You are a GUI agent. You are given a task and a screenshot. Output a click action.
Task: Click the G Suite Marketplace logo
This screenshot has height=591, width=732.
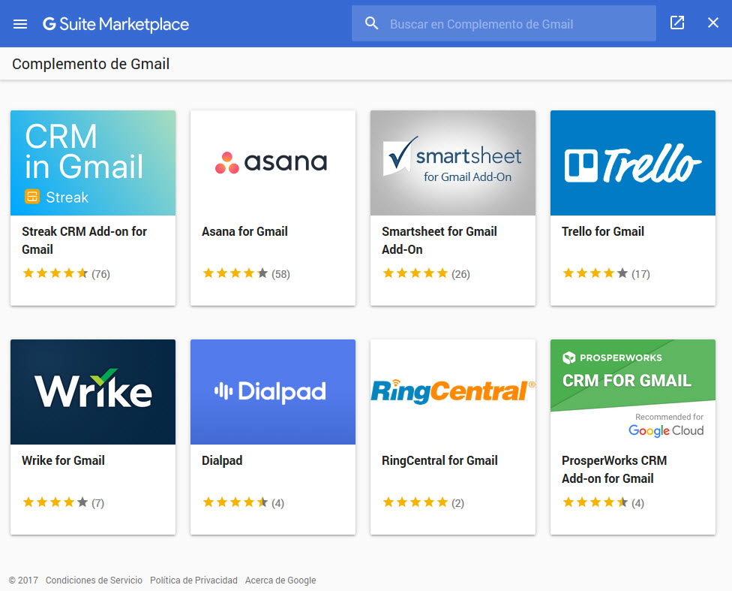click(x=116, y=24)
